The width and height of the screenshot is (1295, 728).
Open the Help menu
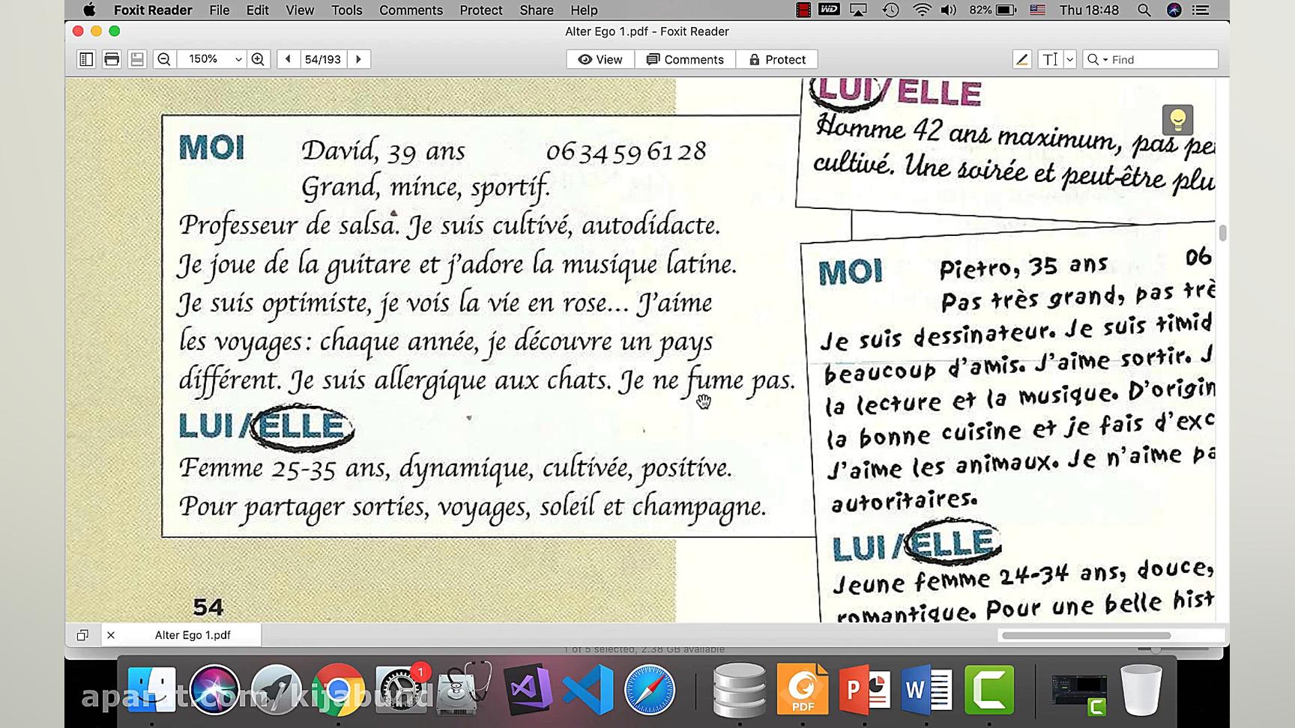tap(584, 10)
